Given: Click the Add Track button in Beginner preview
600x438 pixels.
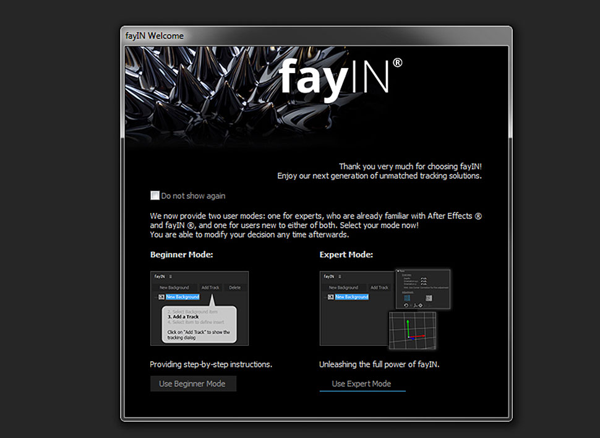Looking at the screenshot, I should (210, 288).
